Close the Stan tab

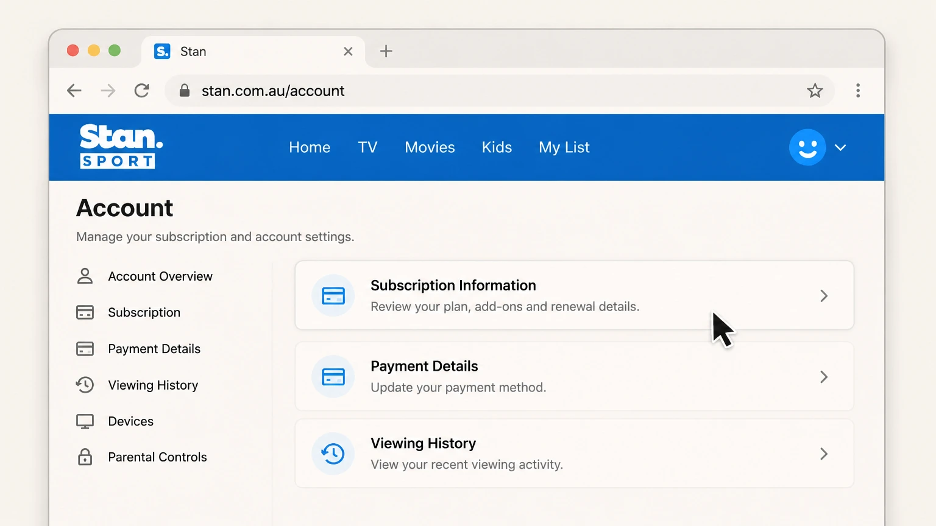[x=348, y=52]
